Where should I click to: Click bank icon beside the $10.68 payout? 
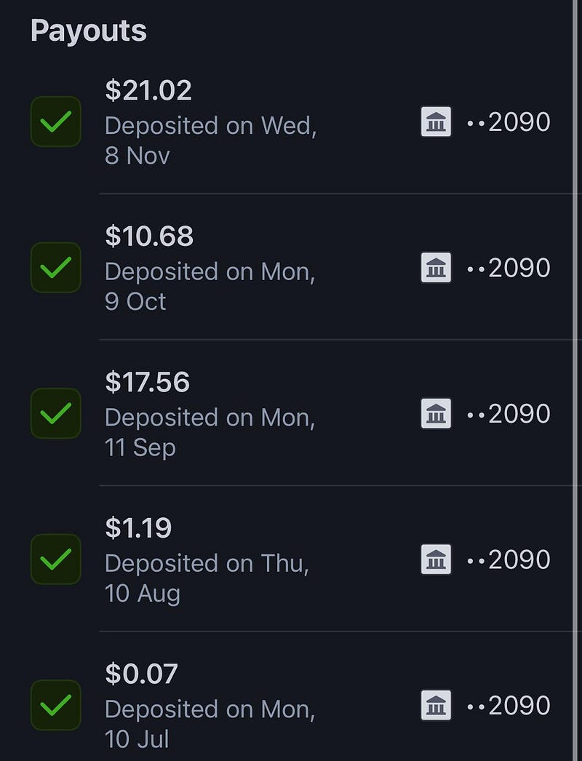click(x=436, y=268)
